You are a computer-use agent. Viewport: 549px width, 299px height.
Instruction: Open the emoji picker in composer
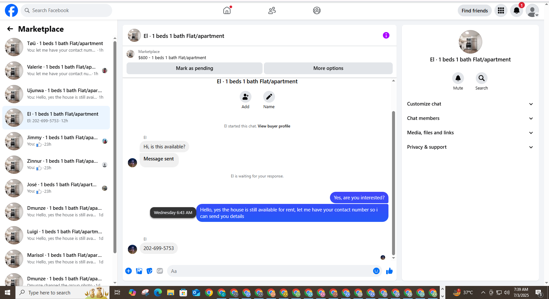(376, 271)
